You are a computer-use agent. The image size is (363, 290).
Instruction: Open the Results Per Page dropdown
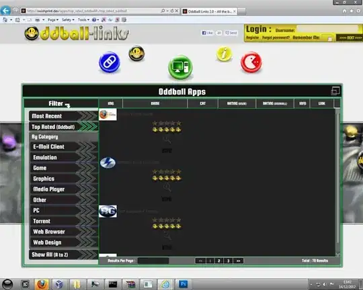pos(153,261)
